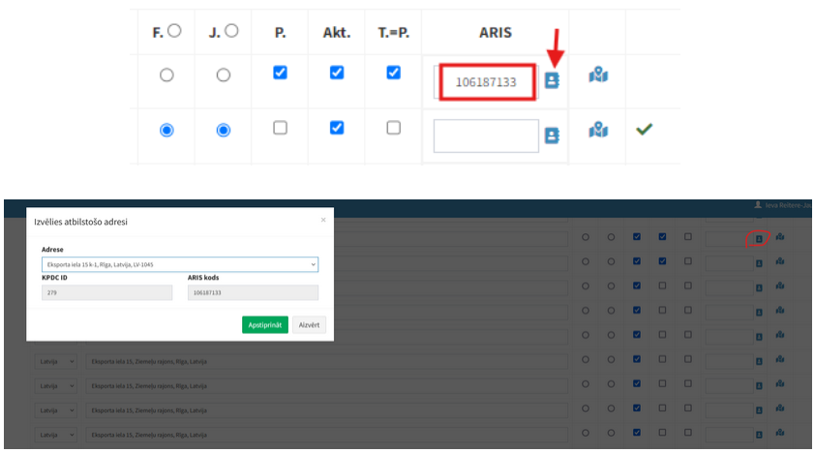815x453 pixels.
Task: Expand the first visible Latvija dropdown below dialog
Action: pyautogui.click(x=55, y=361)
